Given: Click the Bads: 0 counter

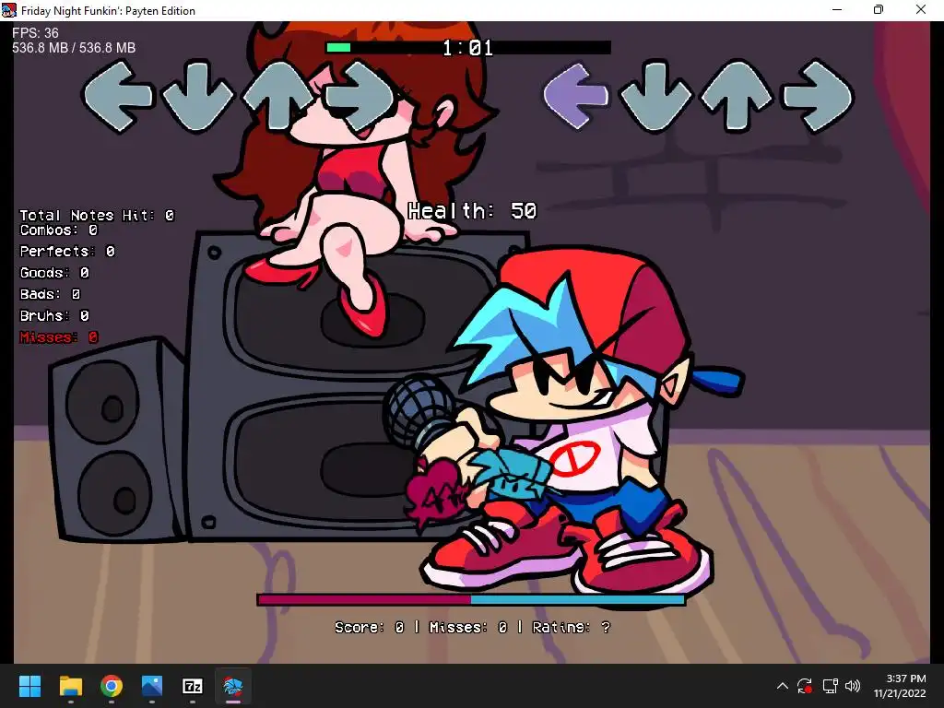Looking at the screenshot, I should click(x=50, y=294).
